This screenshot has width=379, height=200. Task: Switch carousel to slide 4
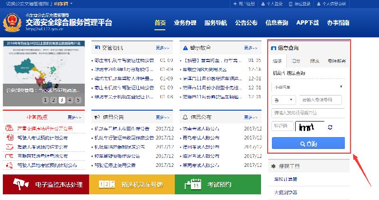point(70,100)
